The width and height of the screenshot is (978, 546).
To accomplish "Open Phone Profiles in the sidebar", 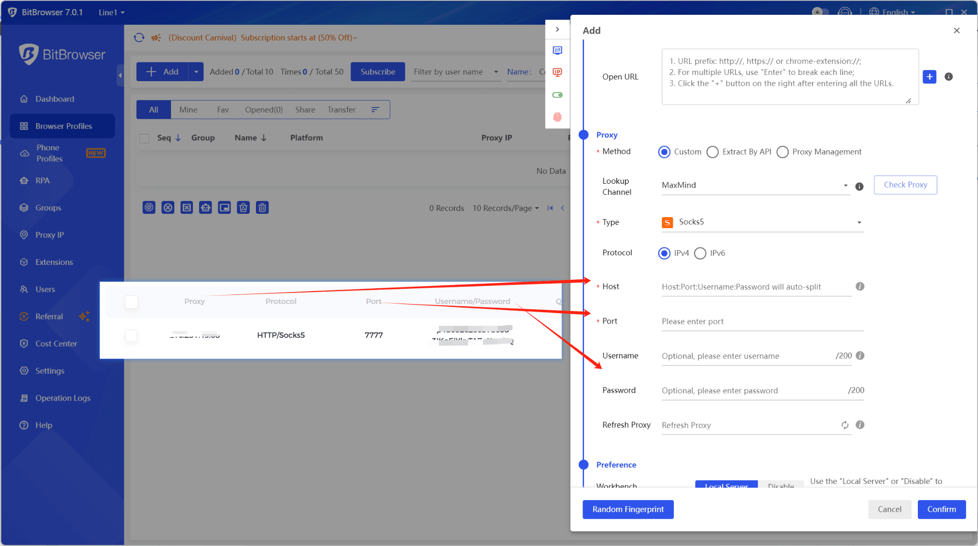I will [x=63, y=153].
